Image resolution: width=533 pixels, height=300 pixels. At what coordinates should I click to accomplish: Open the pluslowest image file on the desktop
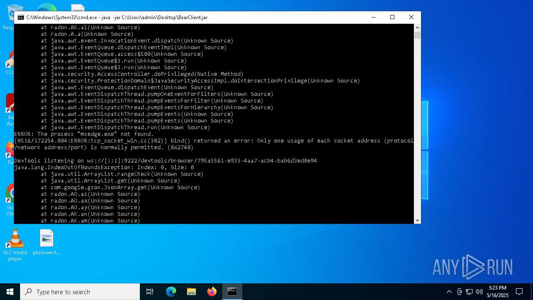[47, 242]
